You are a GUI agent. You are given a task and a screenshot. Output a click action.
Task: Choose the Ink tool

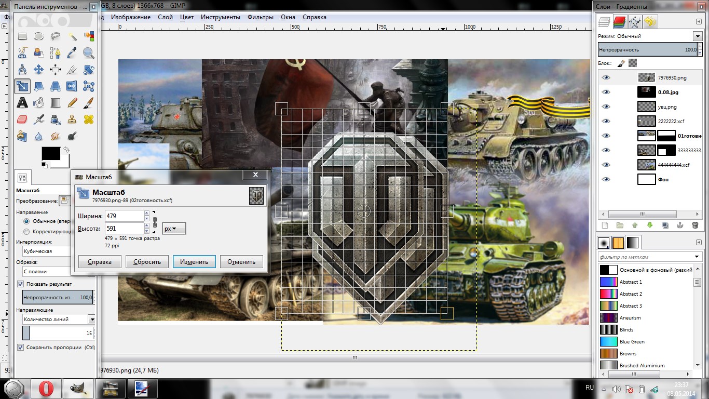click(56, 119)
